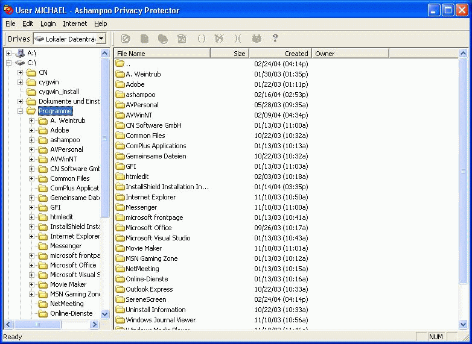
Task: Expand the htmledit node in the tree
Action: [31, 217]
